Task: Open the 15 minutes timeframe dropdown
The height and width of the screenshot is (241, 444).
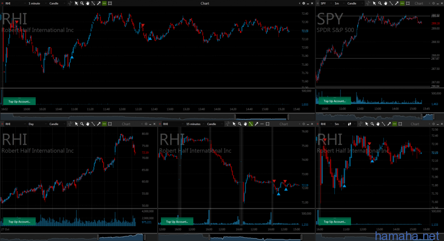Action: pyautogui.click(x=195, y=124)
